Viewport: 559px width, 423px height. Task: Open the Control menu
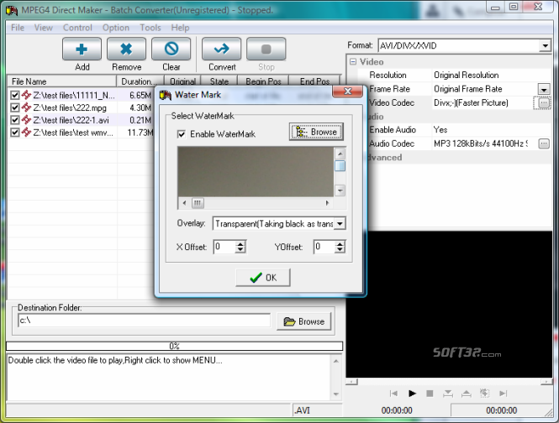(77, 28)
